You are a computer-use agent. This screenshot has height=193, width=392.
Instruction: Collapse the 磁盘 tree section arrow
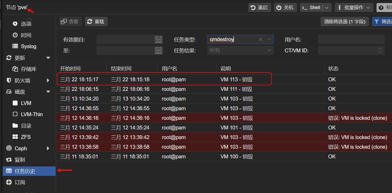48,92
